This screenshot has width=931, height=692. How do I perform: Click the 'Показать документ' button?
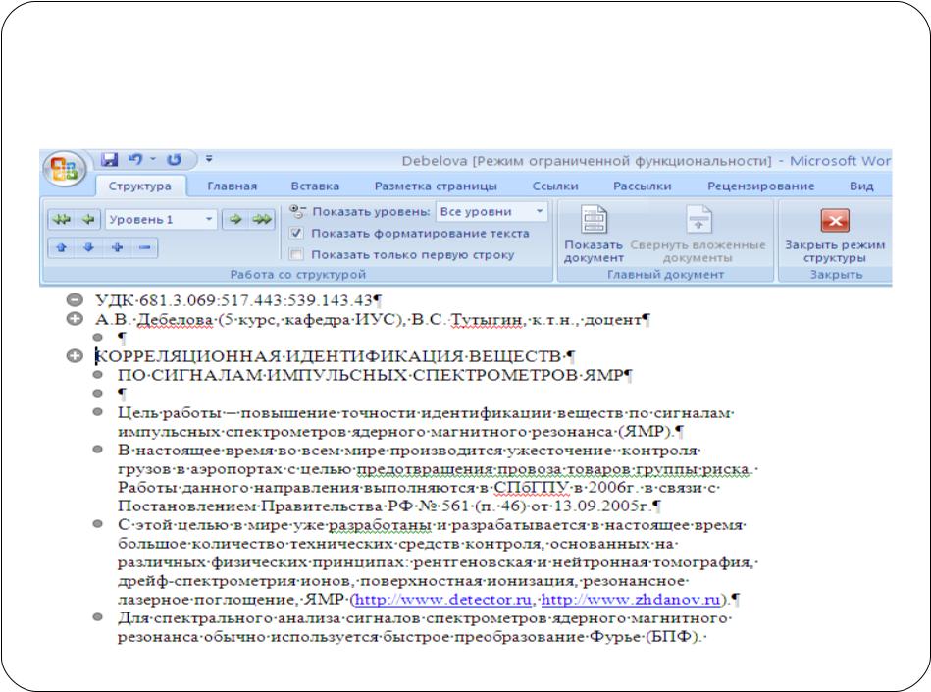594,234
